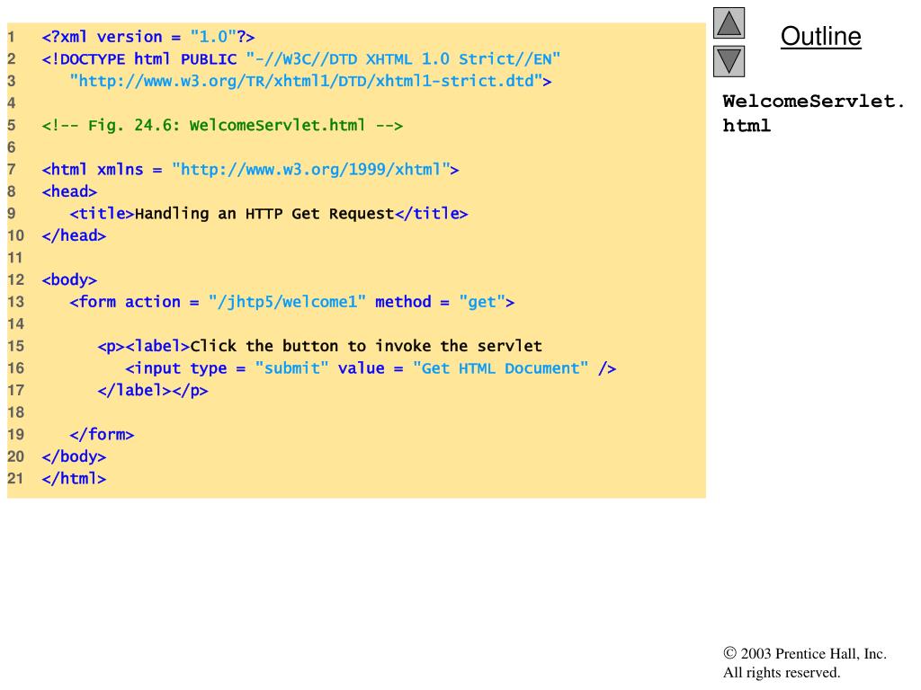Open the Outline link
Image resolution: width=921 pixels, height=690 pixels.
click(820, 36)
